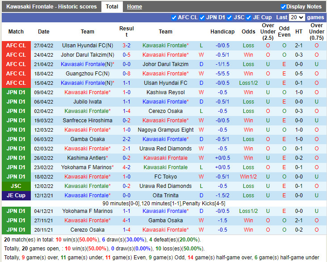The image size is (327, 262).
Task: Click the Guangzhou FC(N) team name
Action: tap(88, 74)
